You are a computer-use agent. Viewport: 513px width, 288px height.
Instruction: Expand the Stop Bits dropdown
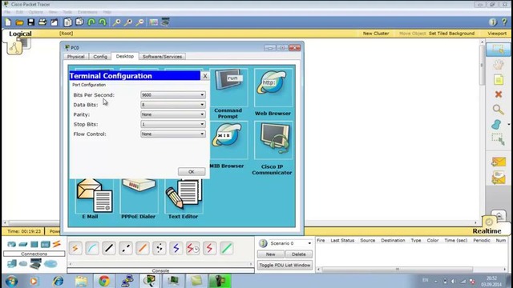173,125
